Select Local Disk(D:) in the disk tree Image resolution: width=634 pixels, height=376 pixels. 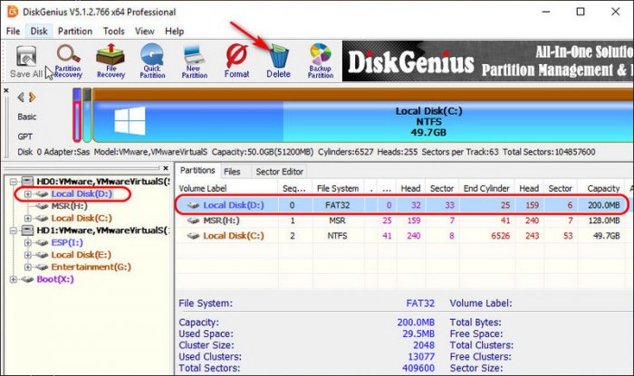click(82, 193)
